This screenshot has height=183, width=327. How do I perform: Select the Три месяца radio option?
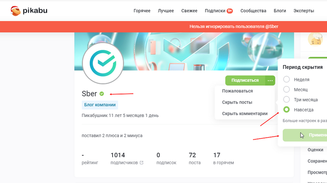[286, 99]
